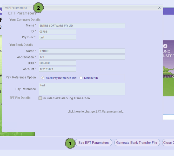Choose the Fixed Pay Reference Text option

(x=43, y=78)
